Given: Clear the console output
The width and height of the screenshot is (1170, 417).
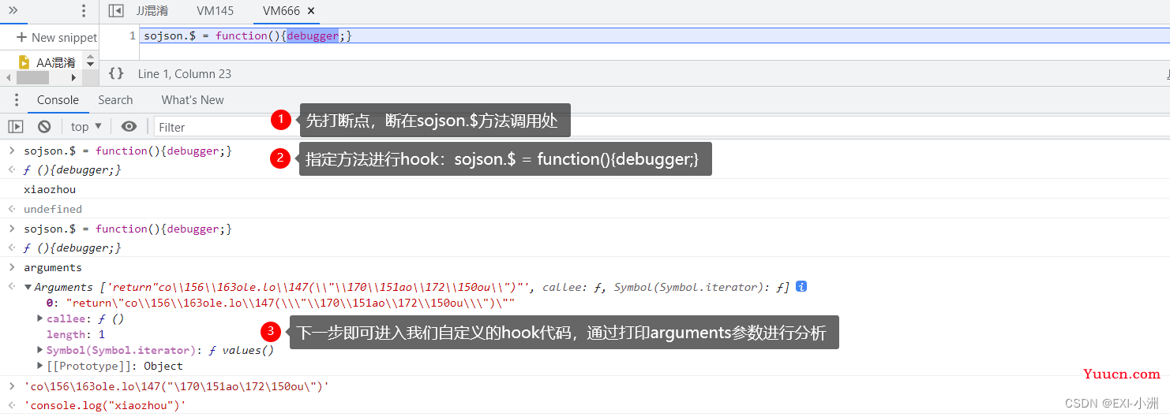Looking at the screenshot, I should tap(44, 126).
